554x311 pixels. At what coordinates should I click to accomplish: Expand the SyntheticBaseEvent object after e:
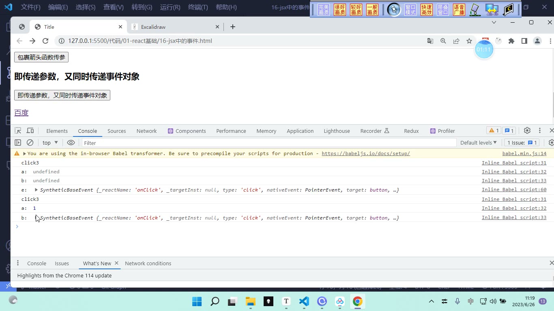[x=36, y=190]
